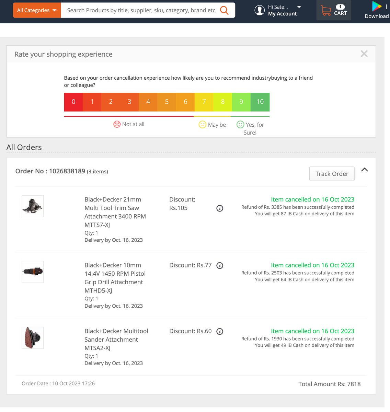This screenshot has width=390, height=412.
Task: Open the Sander Attachment product thumbnail
Action: pos(33,338)
